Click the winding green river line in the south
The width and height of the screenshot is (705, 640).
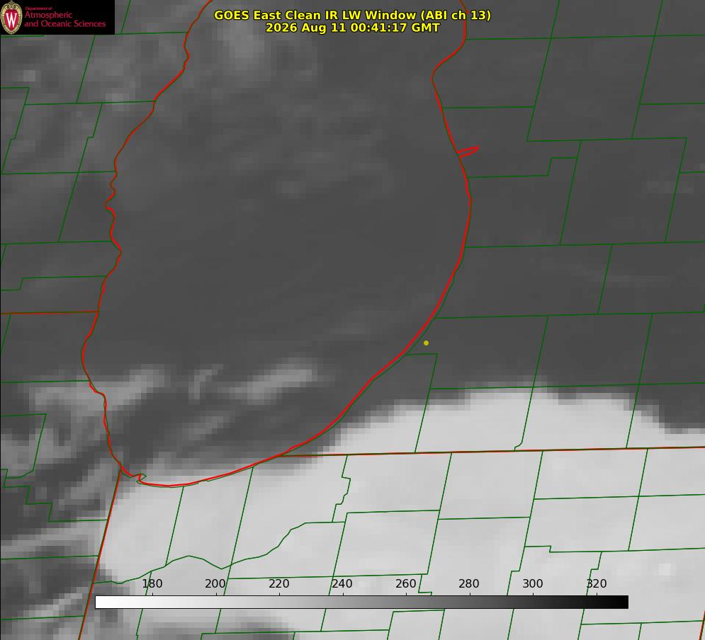point(225,550)
